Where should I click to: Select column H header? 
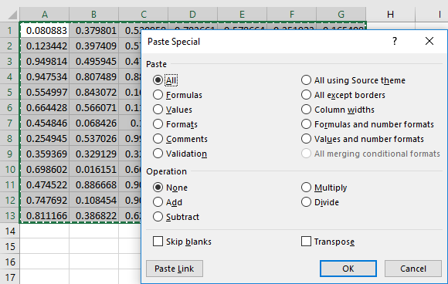(391, 14)
